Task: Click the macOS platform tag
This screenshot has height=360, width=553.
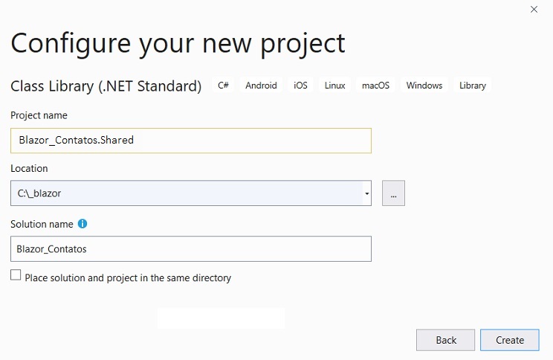Action: pyautogui.click(x=375, y=86)
